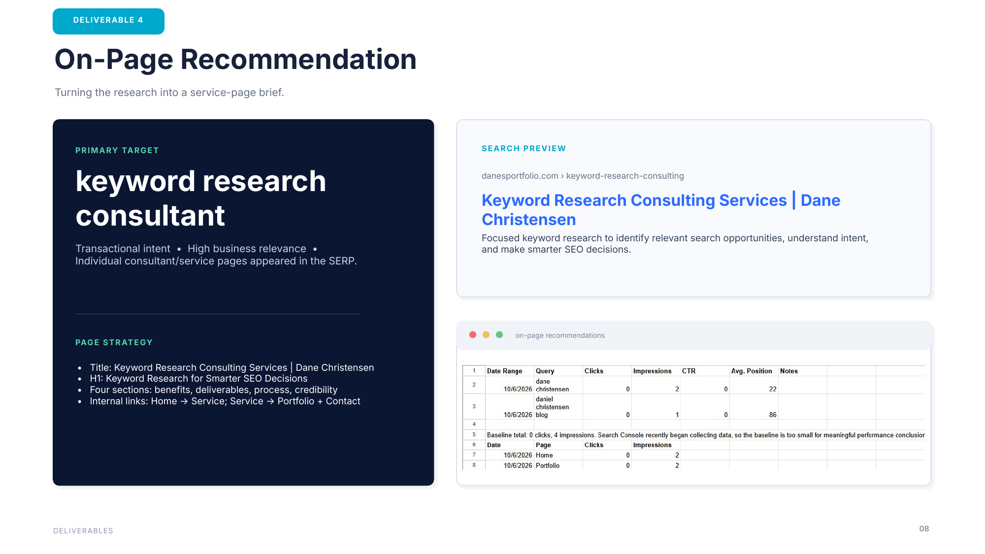The width and height of the screenshot is (985, 554).
Task: Click the PAGE STRATEGY label
Action: click(114, 342)
